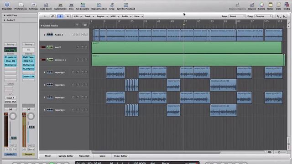Open the MIDI local menu

(x=115, y=16)
